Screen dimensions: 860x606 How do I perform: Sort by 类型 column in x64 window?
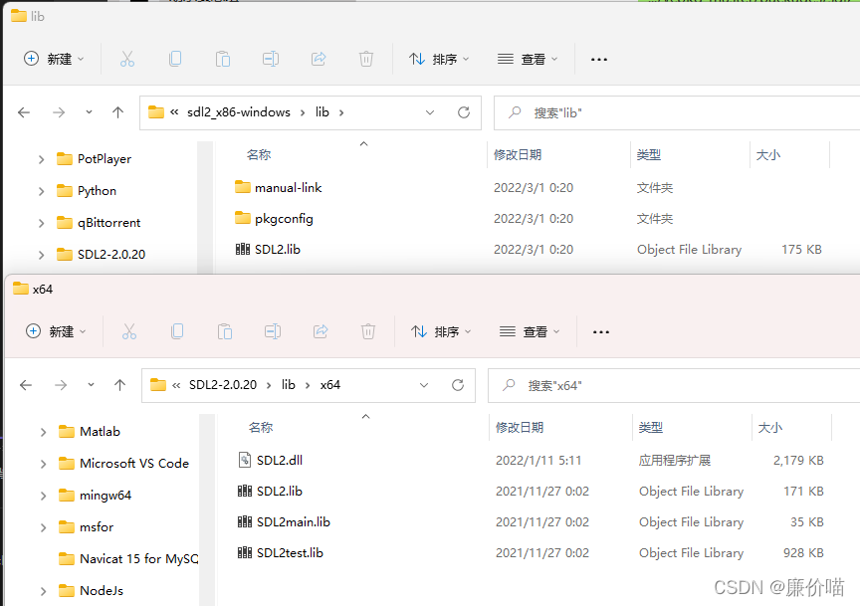tap(651, 428)
